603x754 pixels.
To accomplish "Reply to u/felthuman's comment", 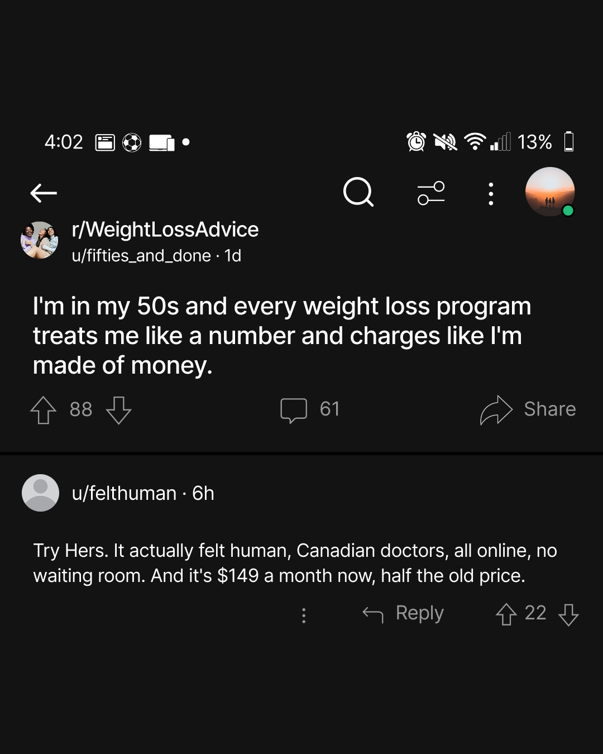I will tap(403, 613).
